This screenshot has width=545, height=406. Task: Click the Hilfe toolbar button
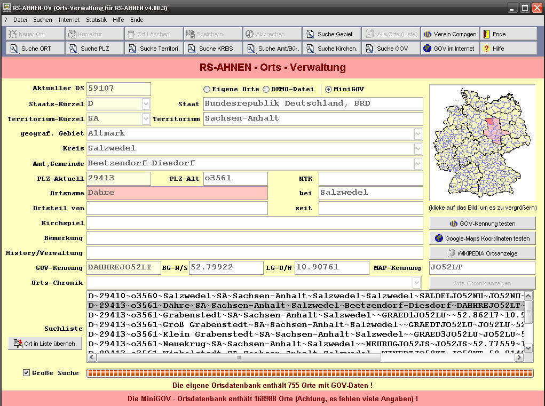(x=509, y=48)
